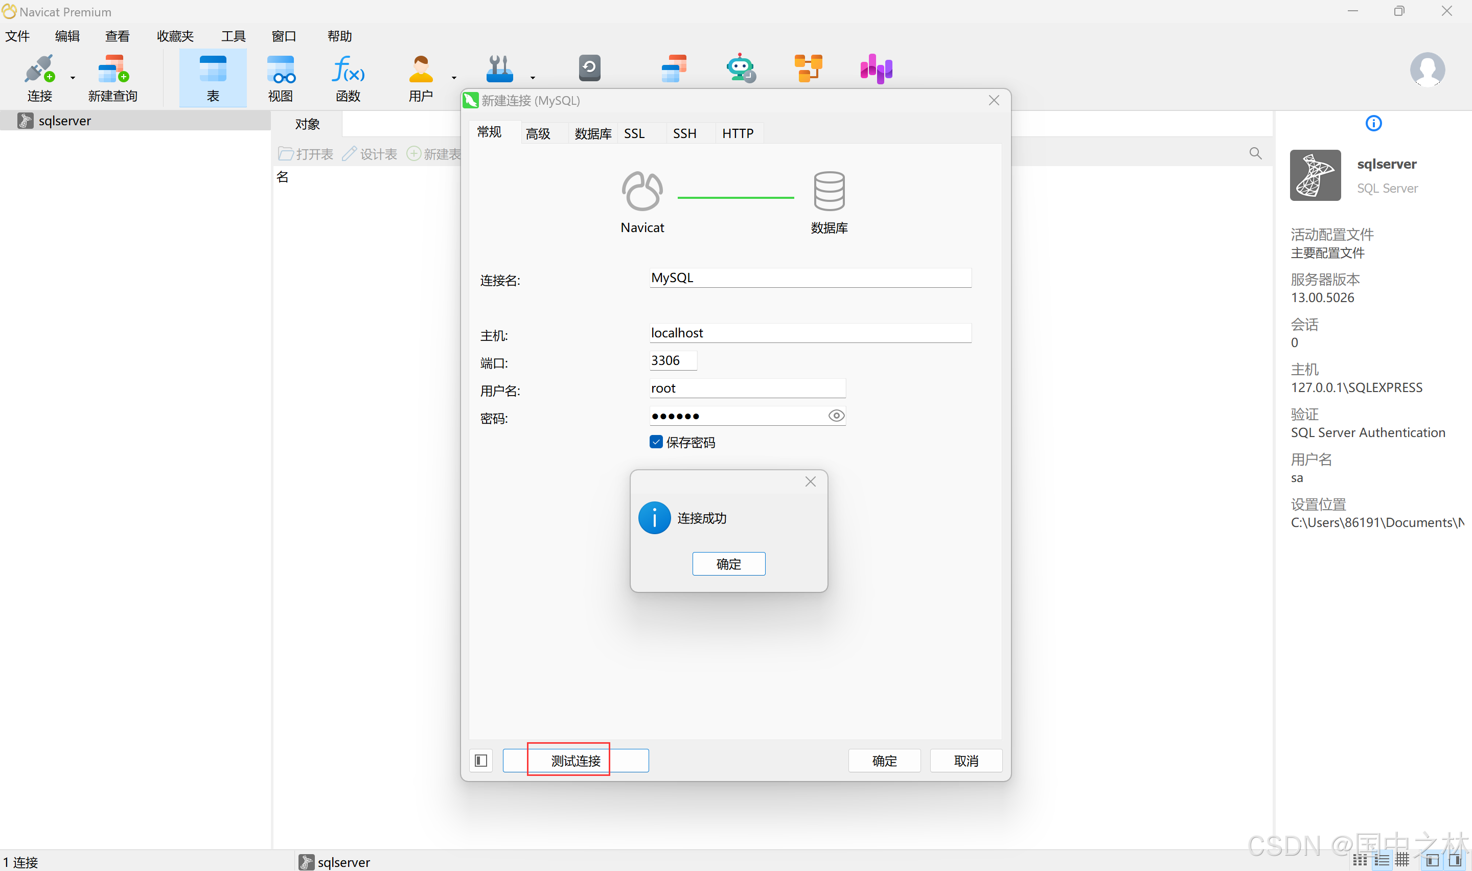Open the 视图 (View) toolbar icon

(x=281, y=78)
